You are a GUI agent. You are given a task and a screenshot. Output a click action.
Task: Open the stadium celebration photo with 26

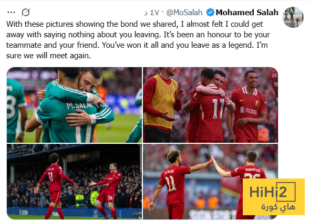pos(74,182)
